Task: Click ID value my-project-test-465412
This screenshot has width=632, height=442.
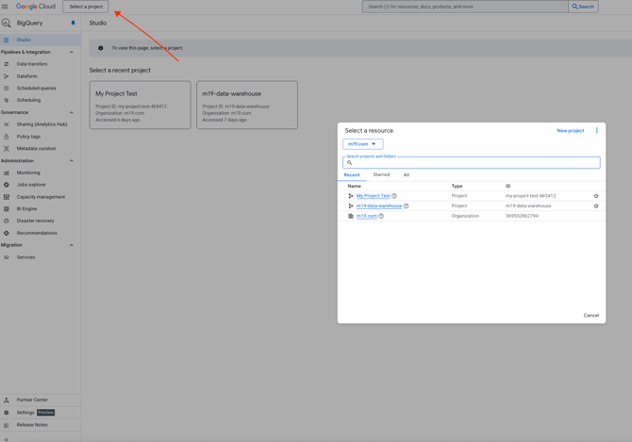Action: [x=530, y=196]
